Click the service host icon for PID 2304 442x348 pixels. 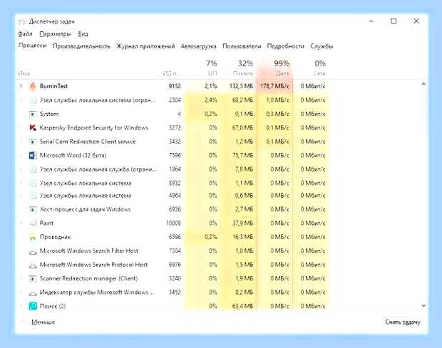[x=33, y=100]
